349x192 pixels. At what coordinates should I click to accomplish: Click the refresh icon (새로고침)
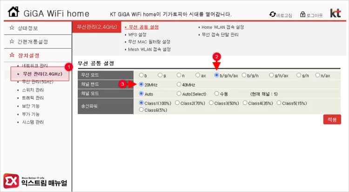click(x=272, y=14)
